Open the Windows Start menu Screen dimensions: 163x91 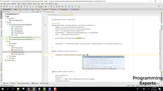click(x=2, y=89)
